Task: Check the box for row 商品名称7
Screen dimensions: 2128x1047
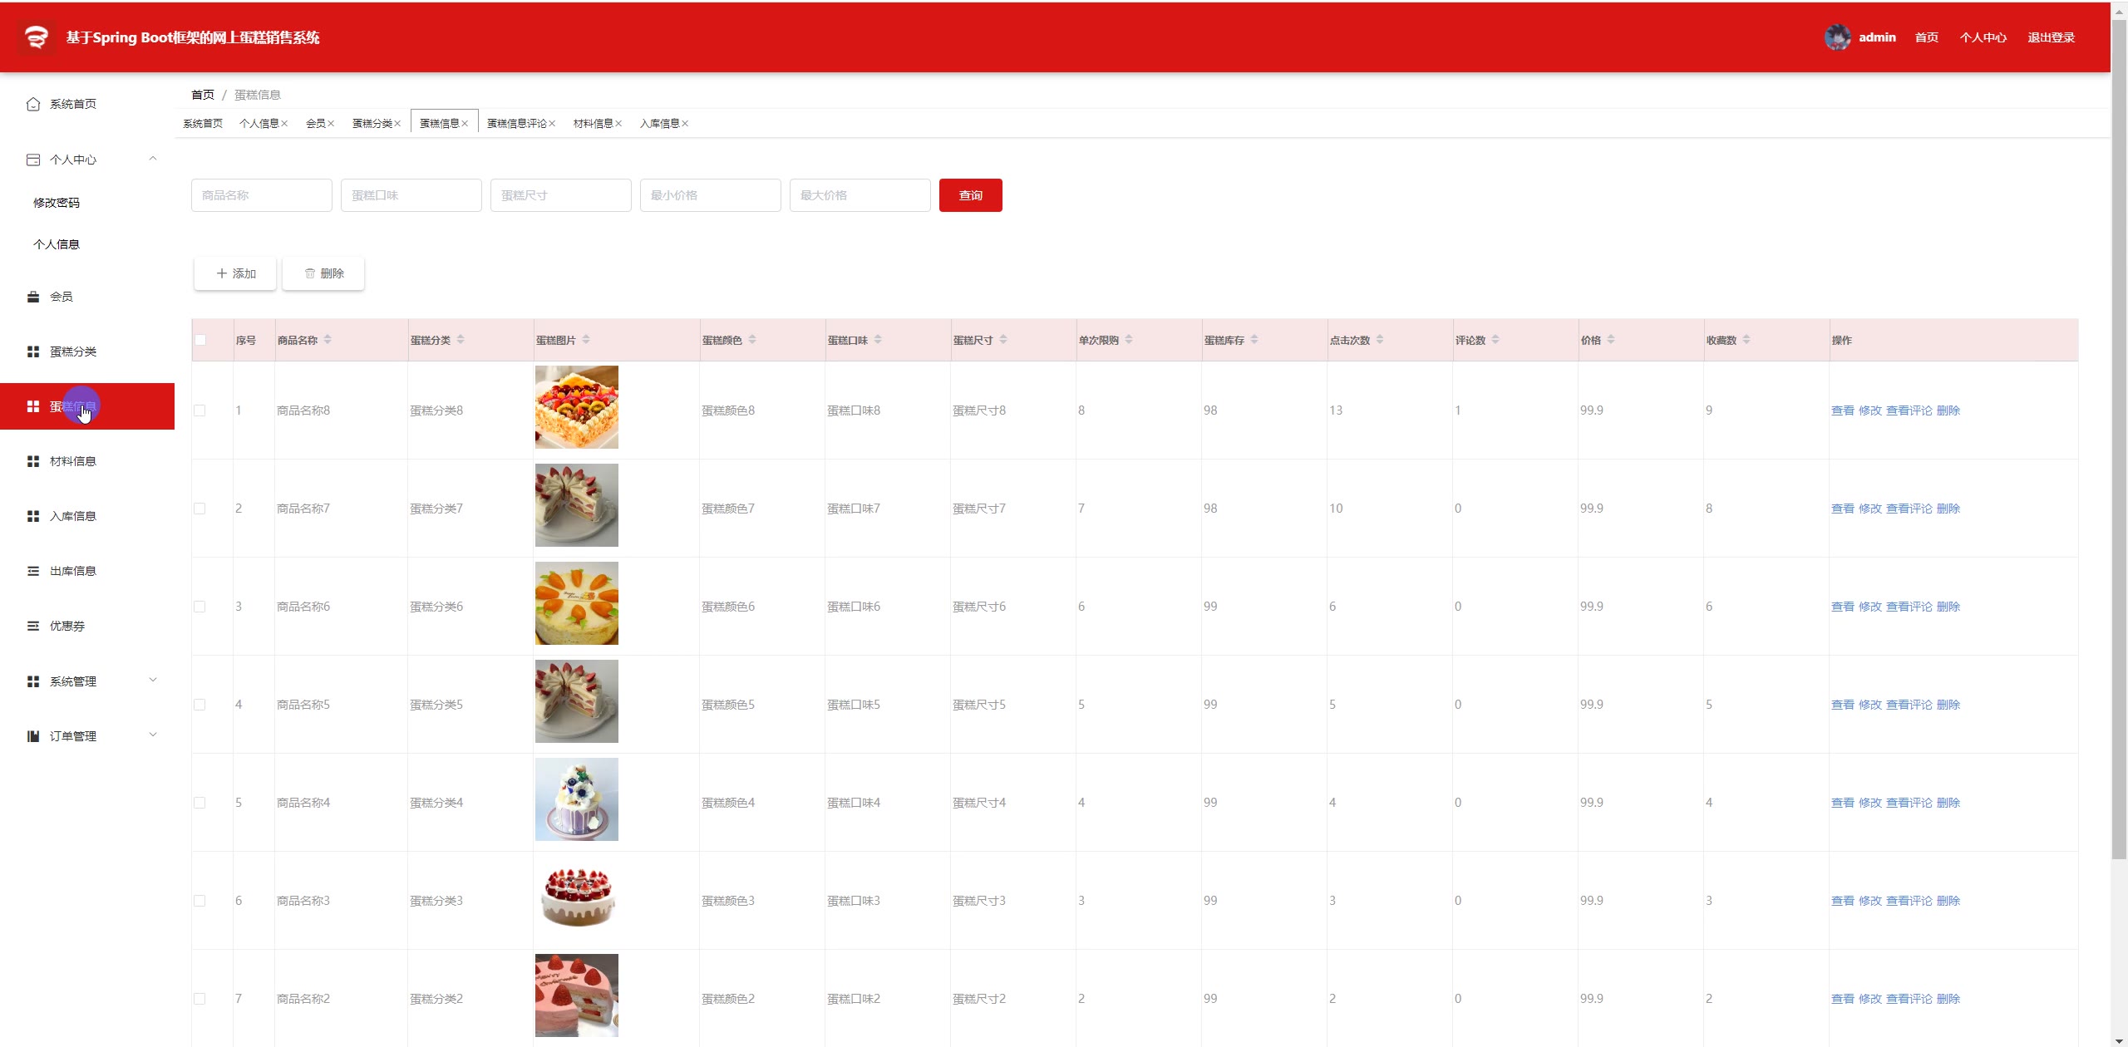Action: point(199,509)
